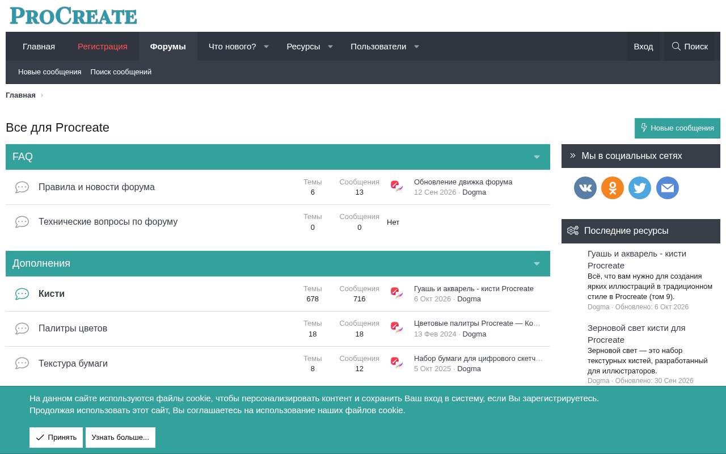Click avatar next to Цветовые палитры post
This screenshot has height=454, width=726.
tap(397, 328)
